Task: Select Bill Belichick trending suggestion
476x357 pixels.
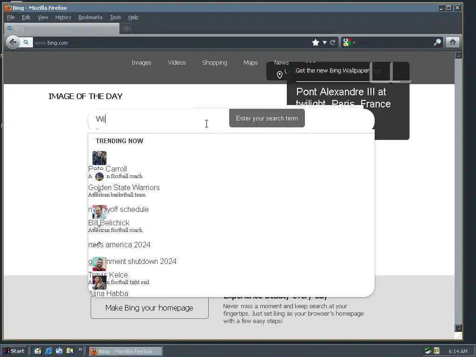Action: click(109, 223)
